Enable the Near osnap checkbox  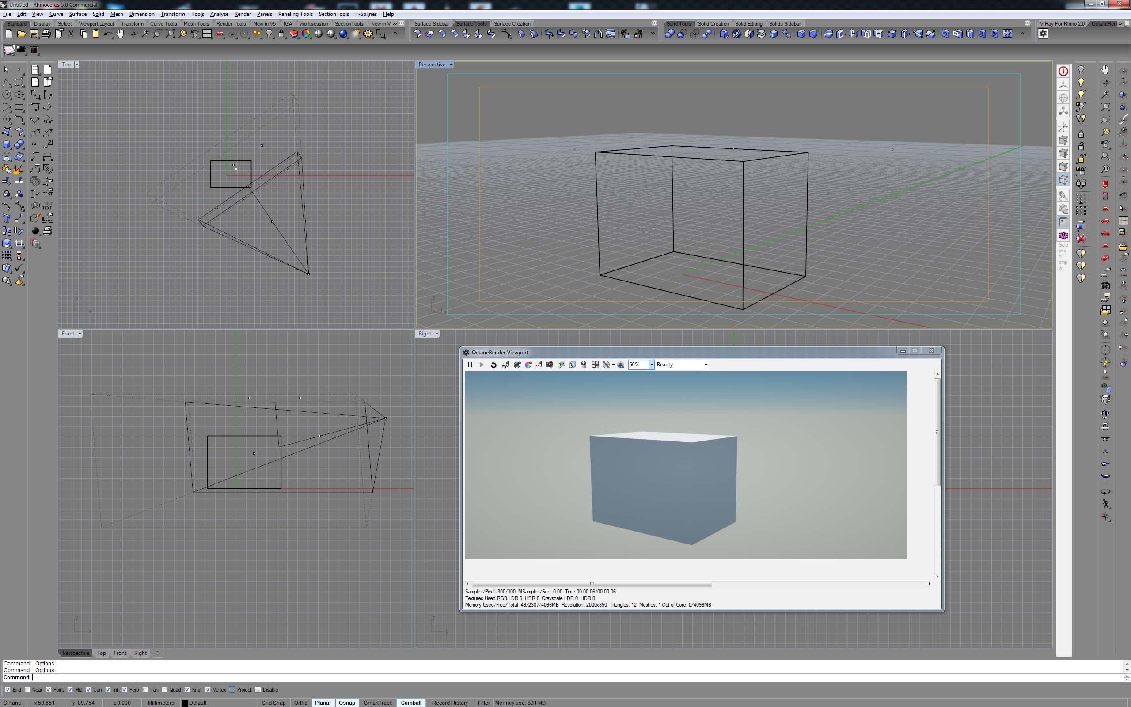[x=27, y=690]
